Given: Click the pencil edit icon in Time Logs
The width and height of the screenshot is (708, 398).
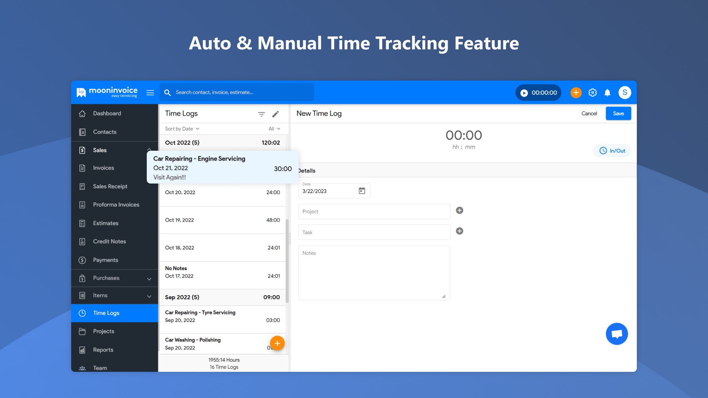Looking at the screenshot, I should click(275, 114).
